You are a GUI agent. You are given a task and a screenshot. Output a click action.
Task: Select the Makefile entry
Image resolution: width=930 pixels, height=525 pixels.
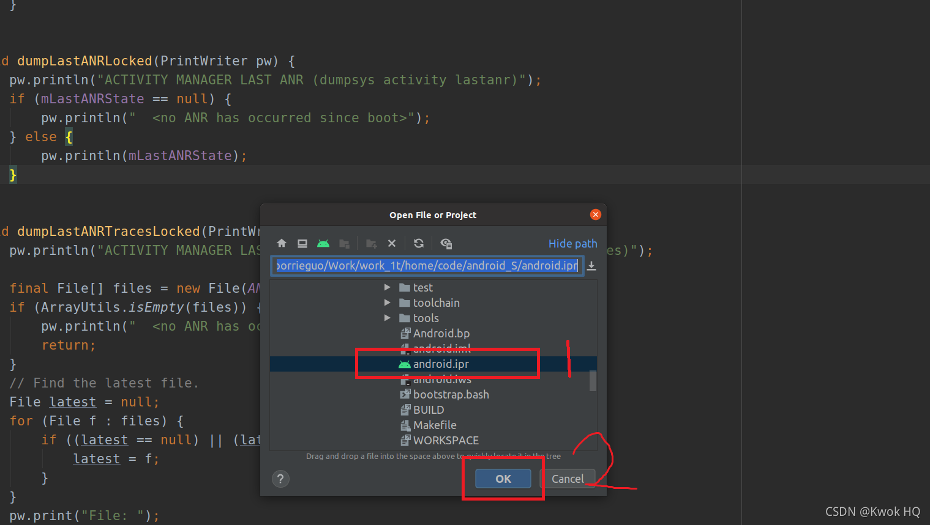point(435,425)
